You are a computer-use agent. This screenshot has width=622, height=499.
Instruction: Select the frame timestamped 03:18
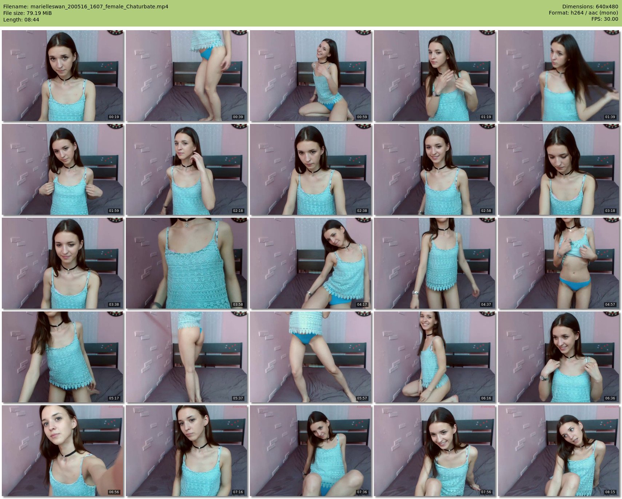coord(559,169)
